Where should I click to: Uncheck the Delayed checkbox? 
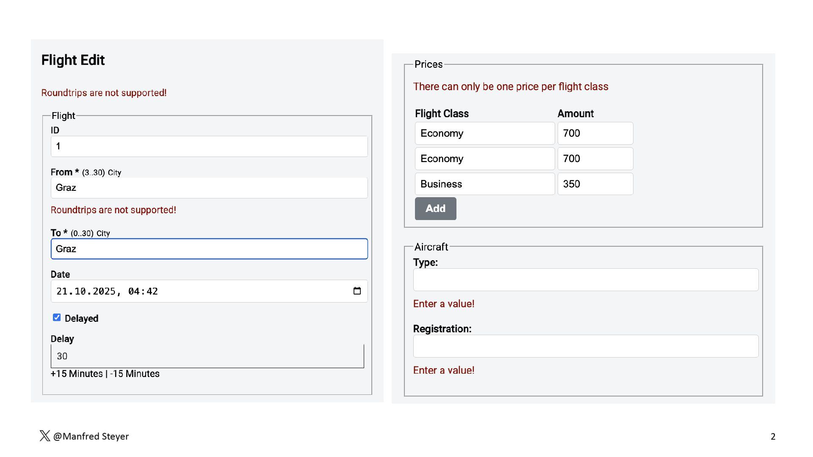tap(57, 318)
